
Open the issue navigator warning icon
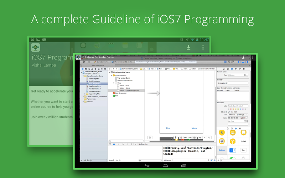[92, 69]
